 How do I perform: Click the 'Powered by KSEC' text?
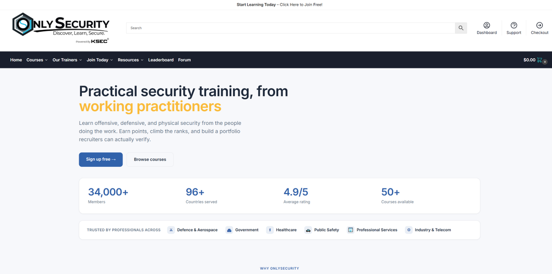coord(92,41)
